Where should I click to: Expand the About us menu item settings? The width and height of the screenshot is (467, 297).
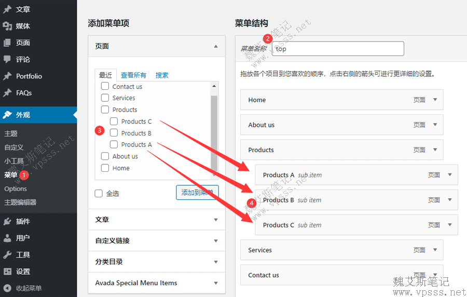[x=435, y=125]
